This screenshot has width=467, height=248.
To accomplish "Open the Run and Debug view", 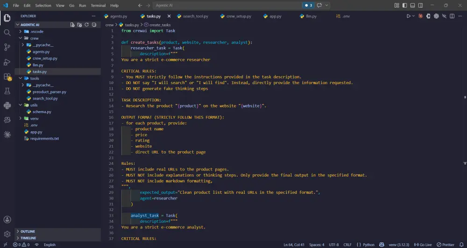I will pos(7,62).
